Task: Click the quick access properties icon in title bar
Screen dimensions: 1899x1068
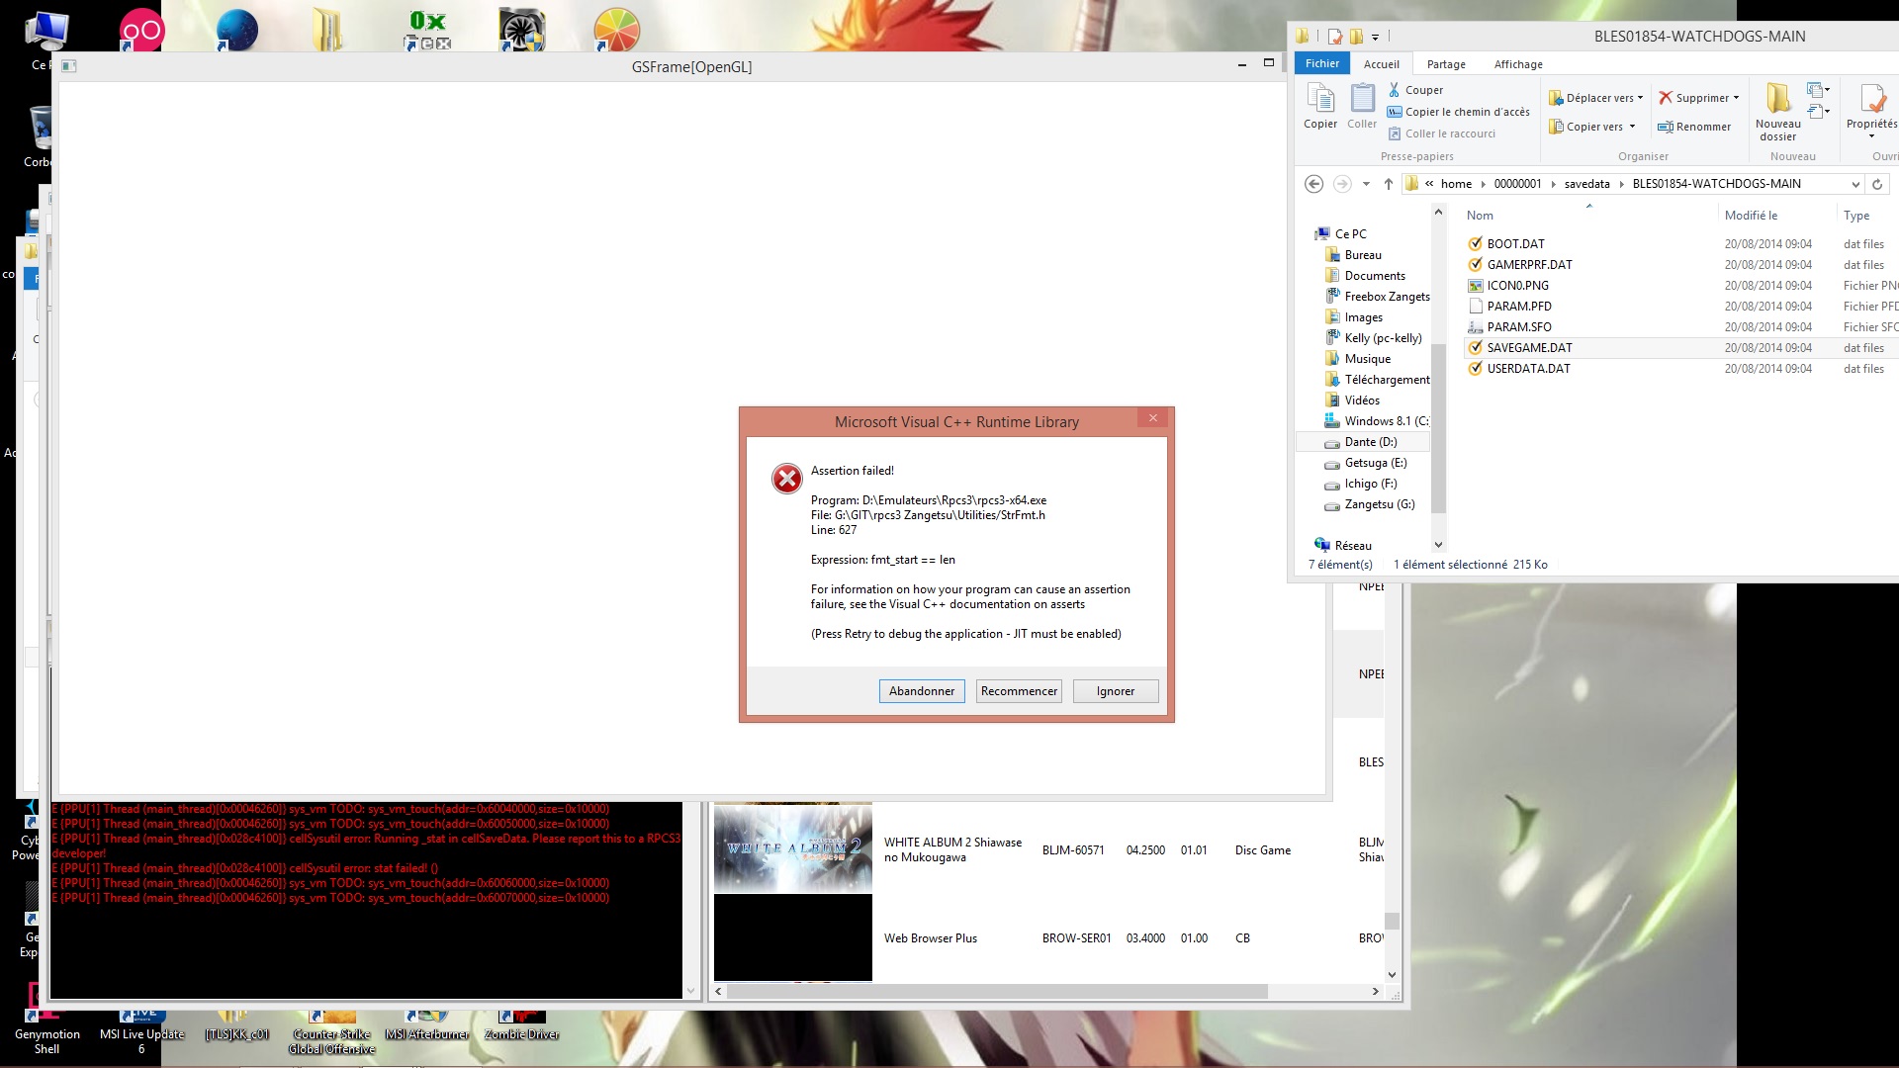Action: click(1334, 37)
